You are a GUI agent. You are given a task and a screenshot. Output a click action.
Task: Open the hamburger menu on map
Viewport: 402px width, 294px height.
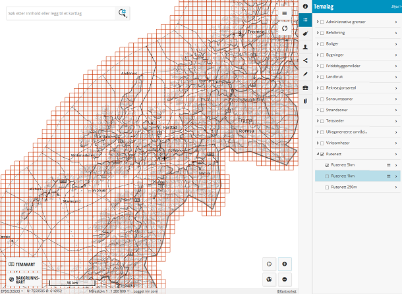pos(284,13)
